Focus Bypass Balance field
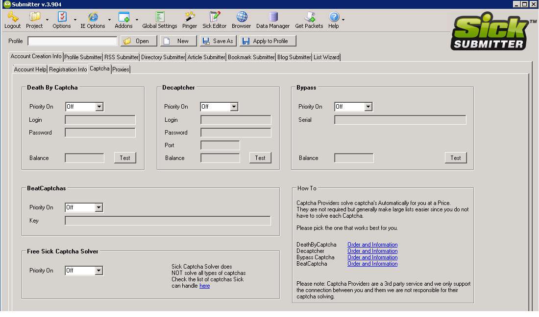Image resolution: width=539 pixels, height=317 pixels. pyautogui.click(x=354, y=158)
